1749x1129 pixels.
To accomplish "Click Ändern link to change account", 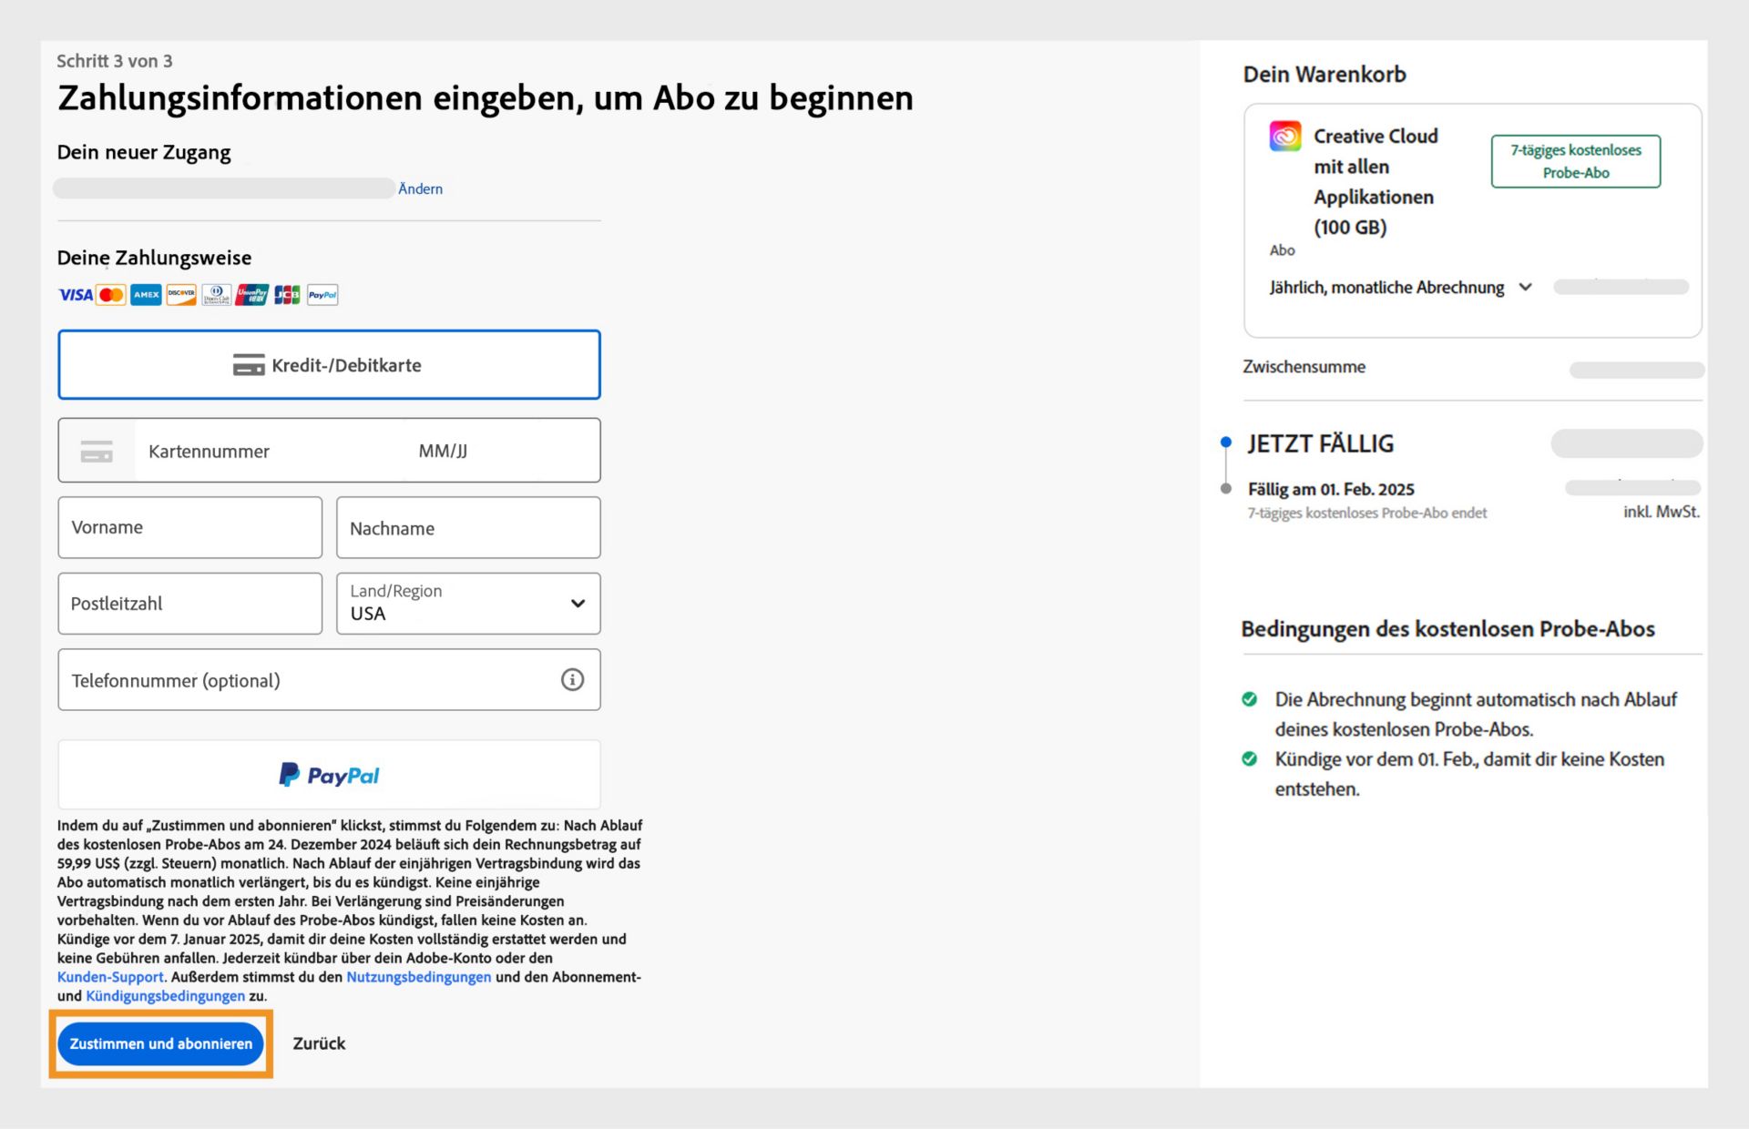I will pyautogui.click(x=420, y=188).
